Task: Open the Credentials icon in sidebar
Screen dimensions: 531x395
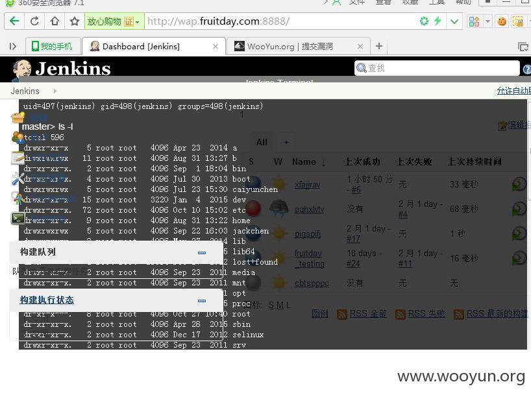Action: [18, 198]
